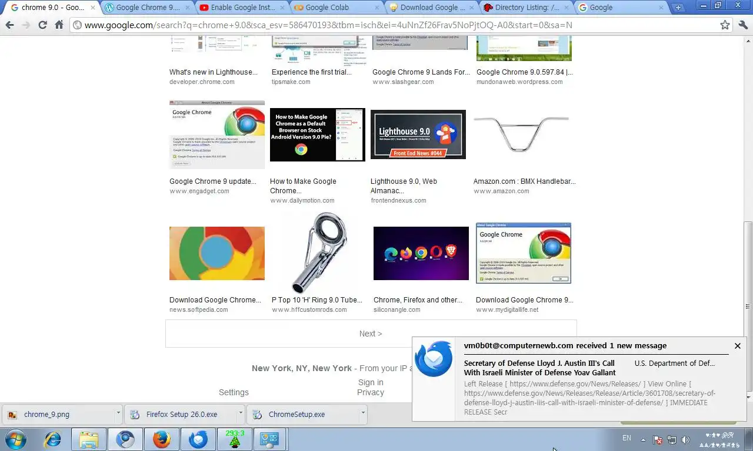Click the Sign in footer link
Screen dimensions: 753x451
(371, 382)
